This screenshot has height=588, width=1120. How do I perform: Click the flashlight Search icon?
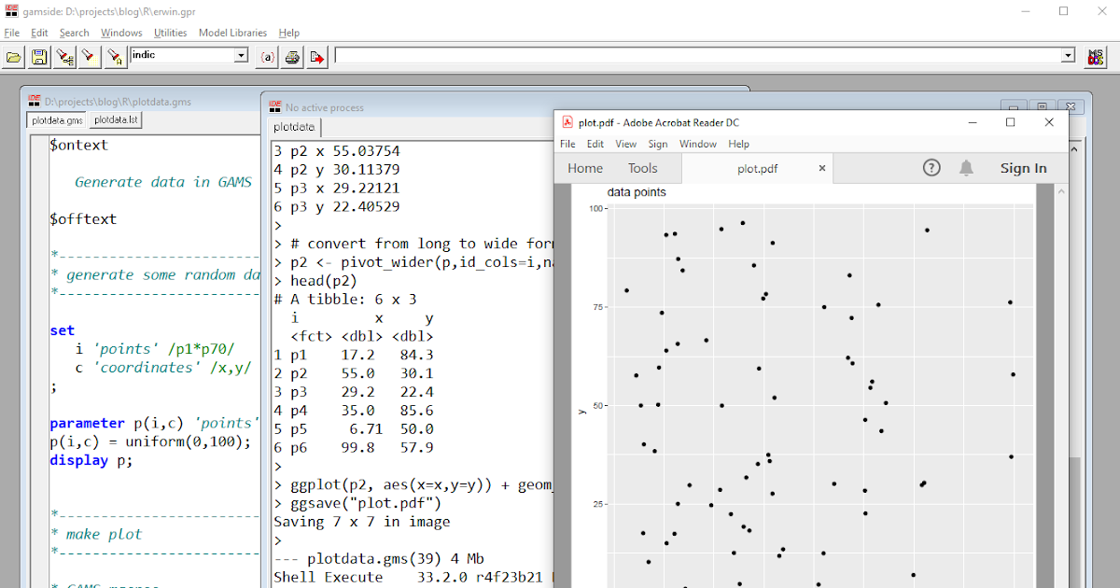click(x=89, y=56)
